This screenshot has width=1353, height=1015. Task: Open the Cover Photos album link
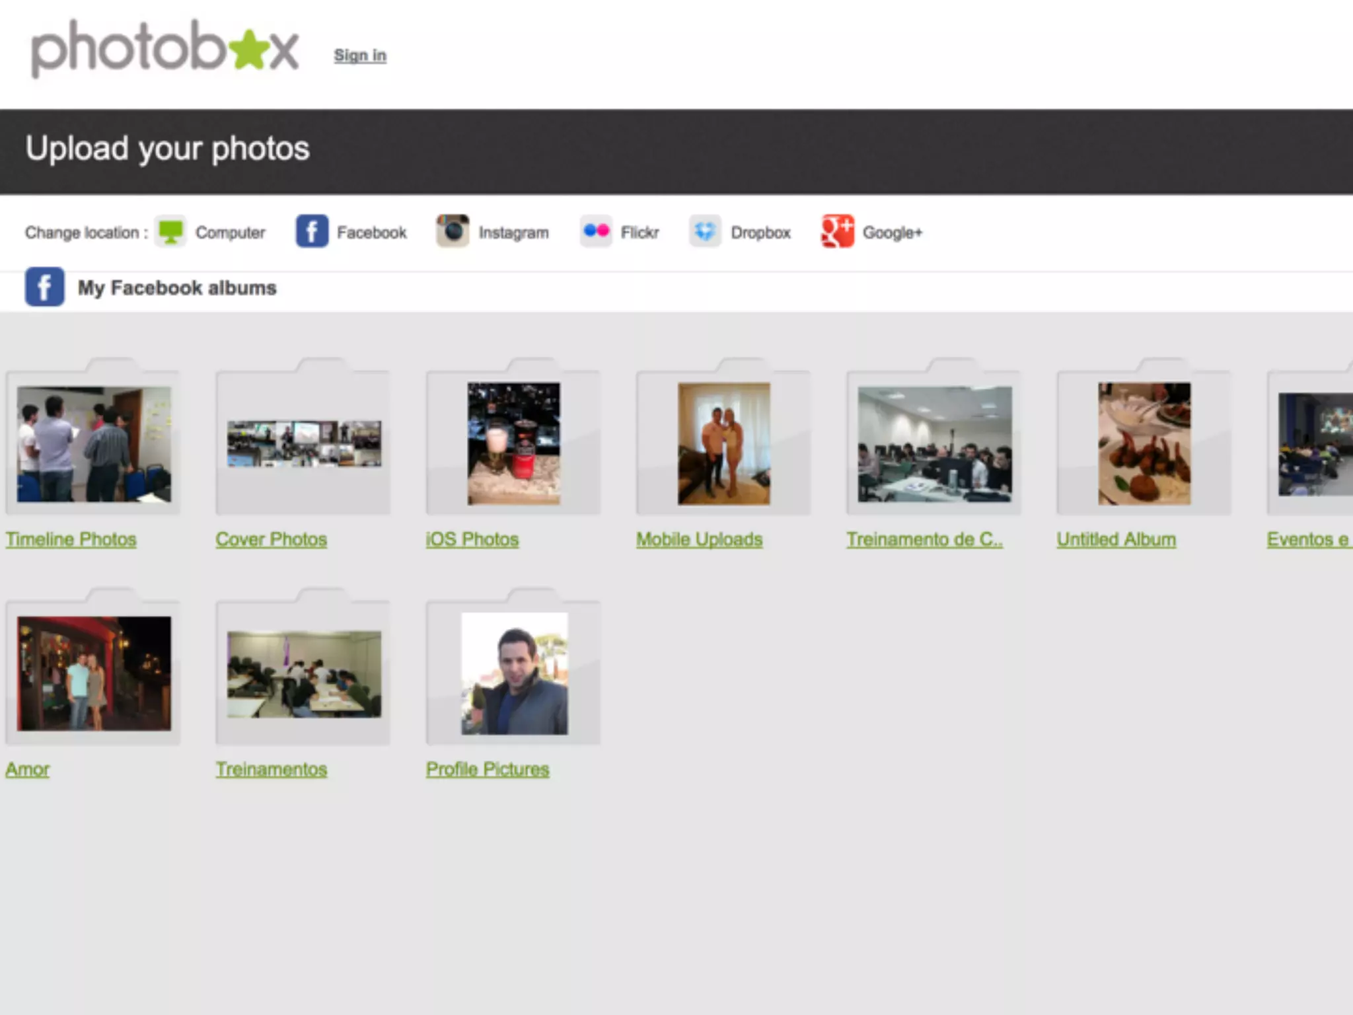coord(272,540)
